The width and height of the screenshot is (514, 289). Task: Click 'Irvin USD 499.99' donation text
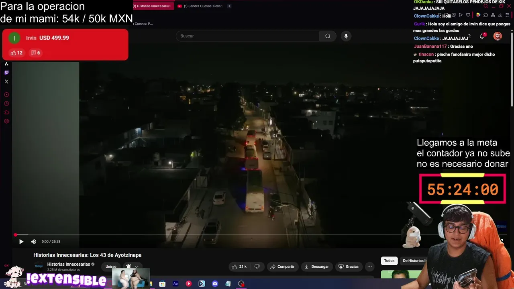tap(47, 38)
